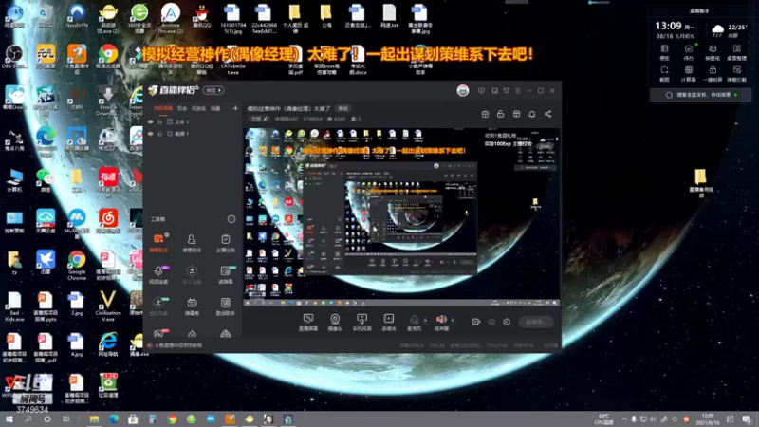Viewport: 759px width, 427px height.
Task: Click the taskbar search icon
Action: pyautogui.click(x=28, y=419)
